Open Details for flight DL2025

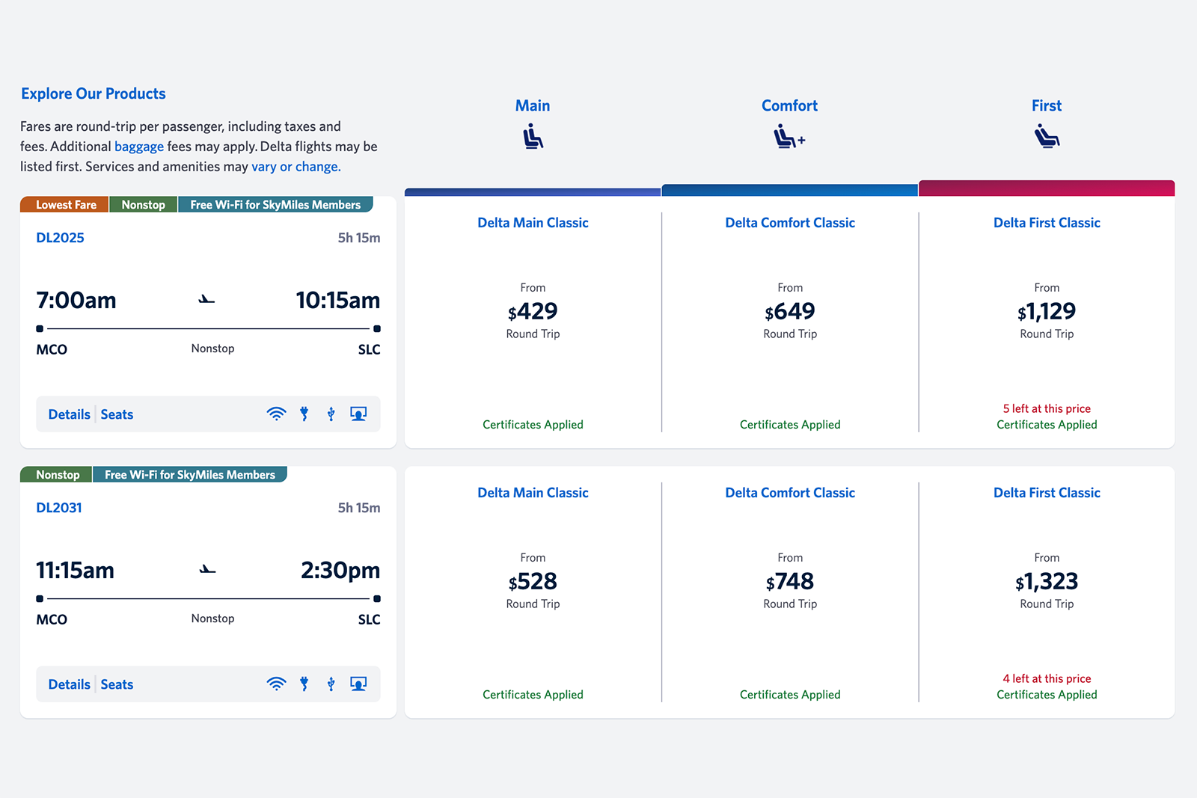tap(70, 414)
